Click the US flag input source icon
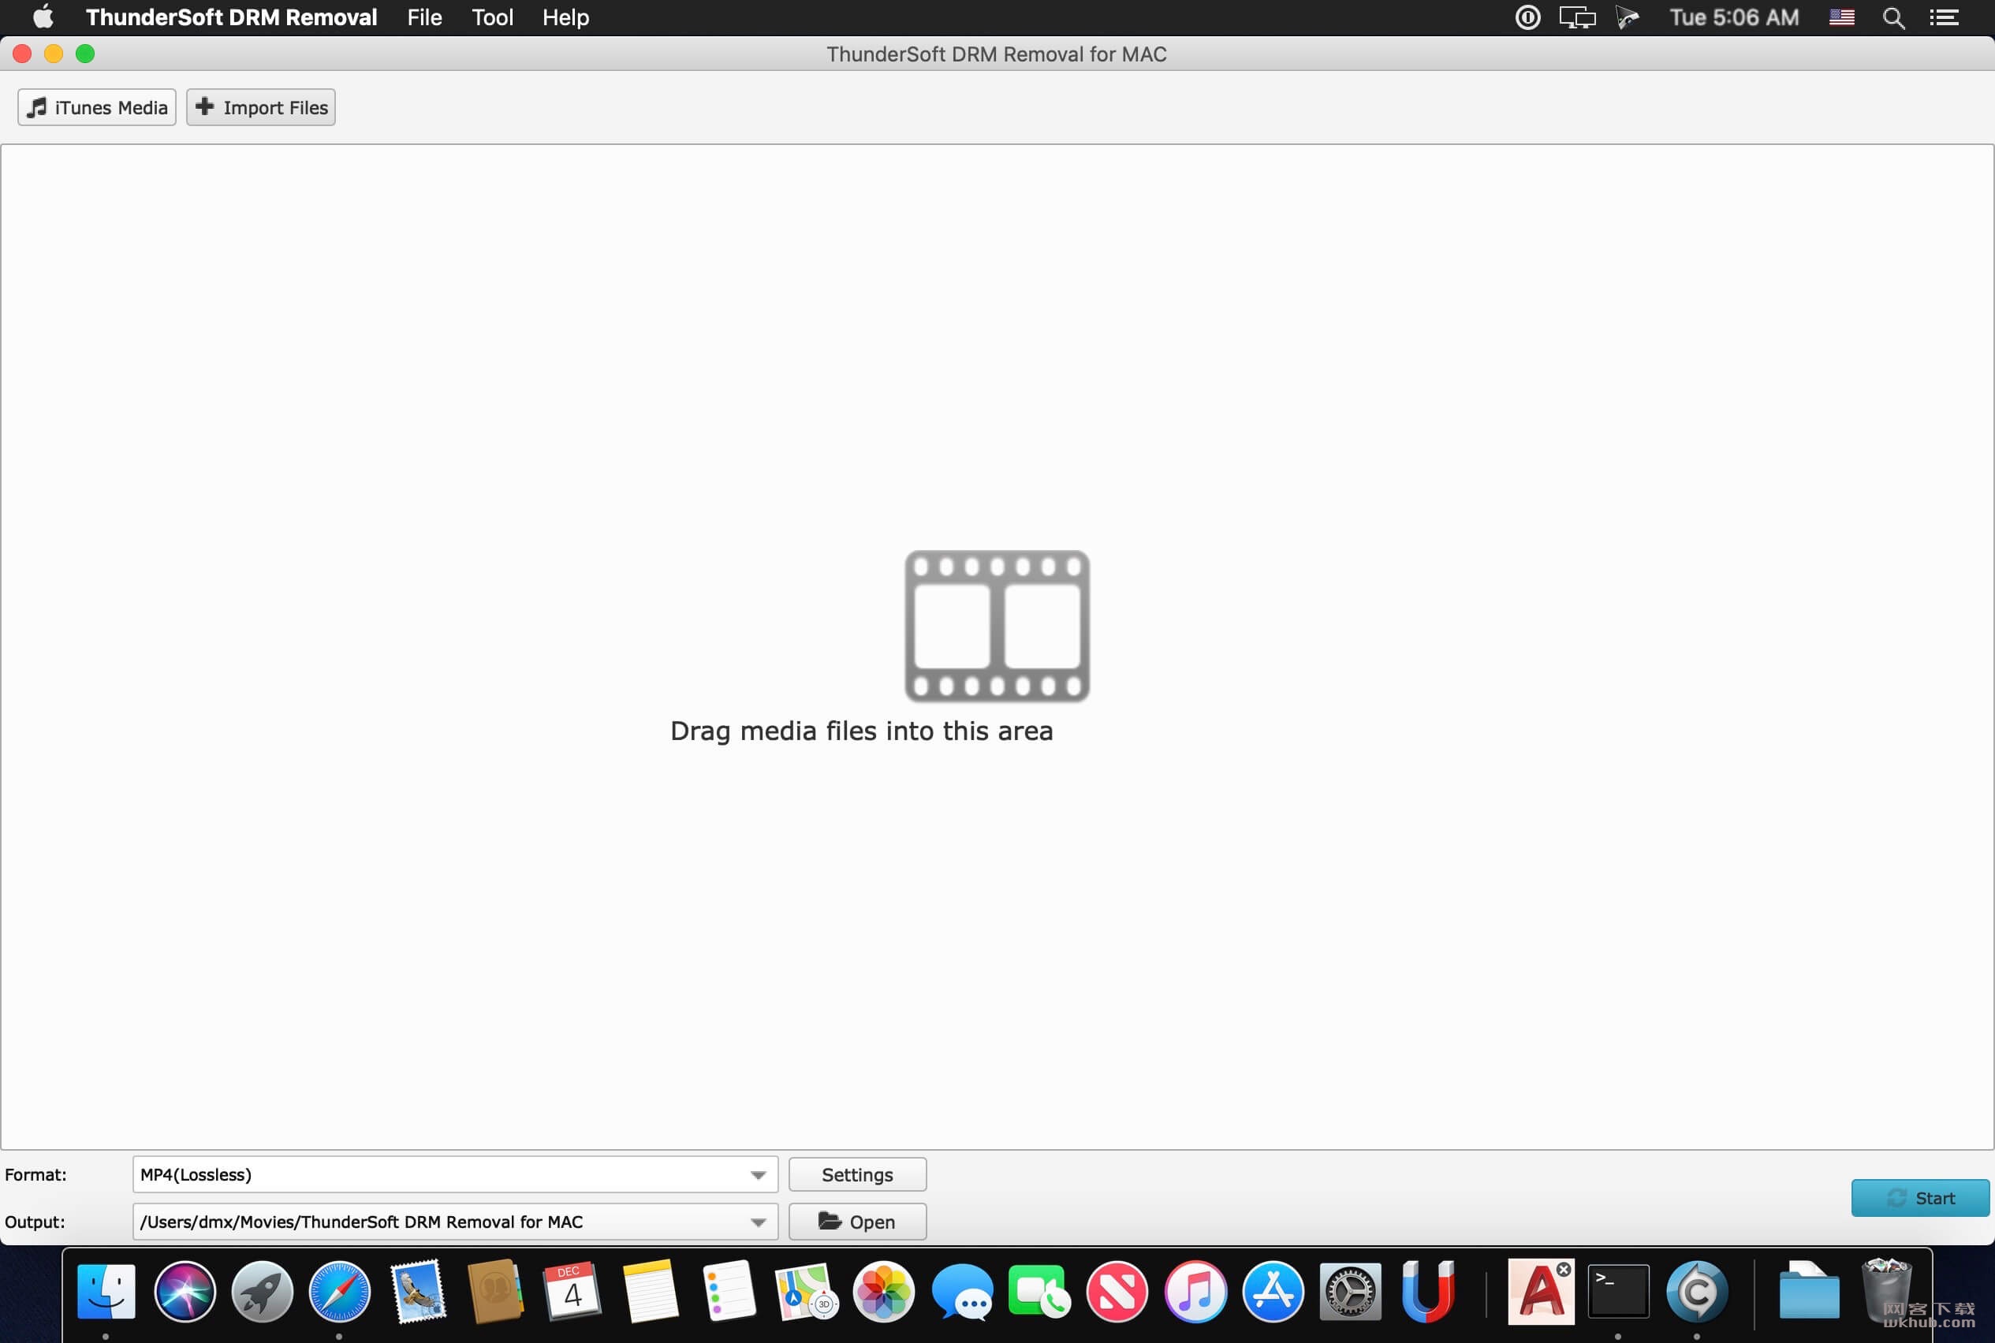The image size is (1995, 1343). pyautogui.click(x=1841, y=17)
